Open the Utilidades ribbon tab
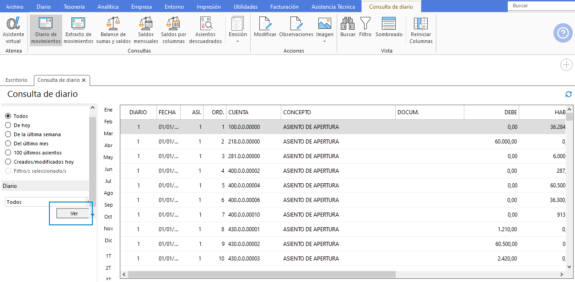Image resolution: width=575 pixels, height=282 pixels. [246, 7]
